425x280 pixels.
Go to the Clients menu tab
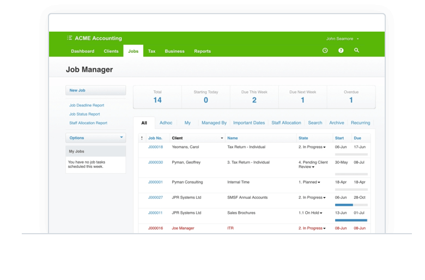(x=111, y=51)
